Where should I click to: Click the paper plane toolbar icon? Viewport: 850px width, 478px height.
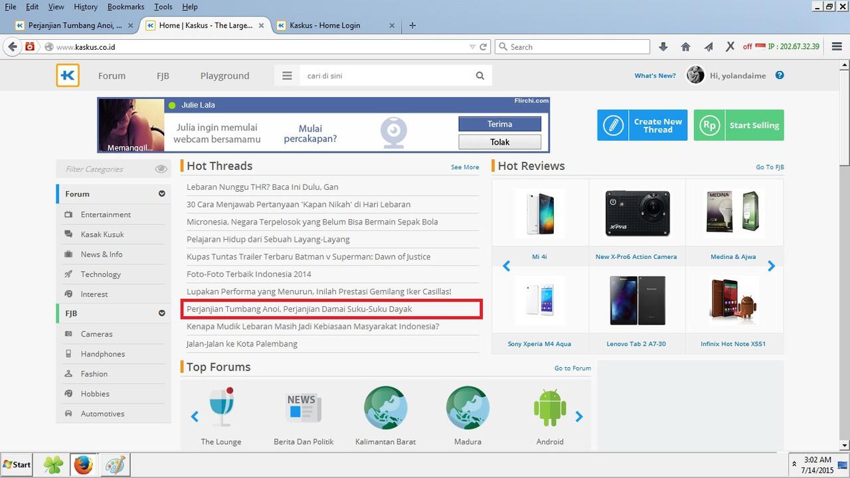point(708,46)
